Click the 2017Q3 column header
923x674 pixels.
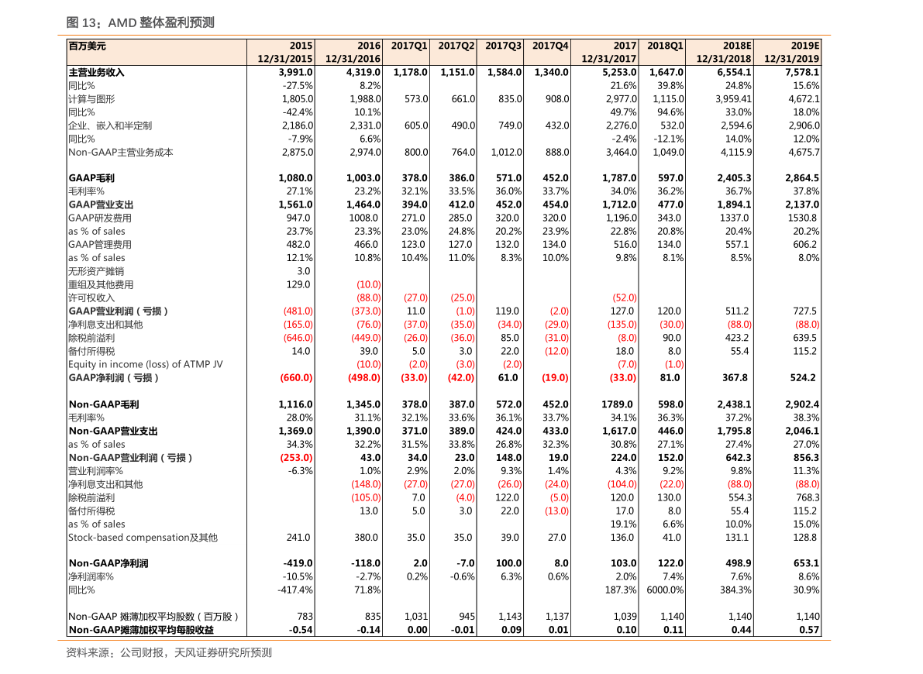click(x=503, y=46)
